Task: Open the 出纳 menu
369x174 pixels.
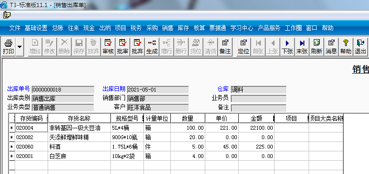Action: point(105,28)
